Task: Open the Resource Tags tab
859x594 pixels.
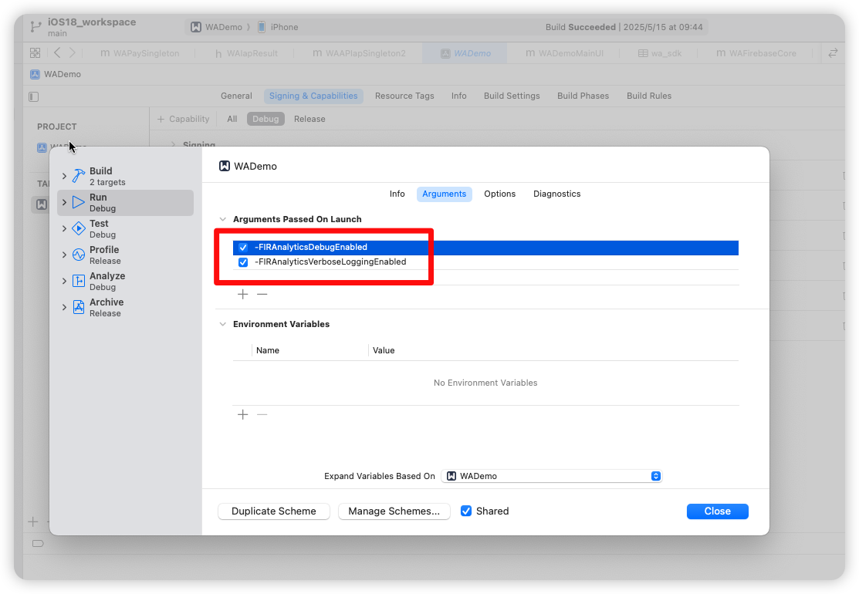Action: pyautogui.click(x=404, y=96)
